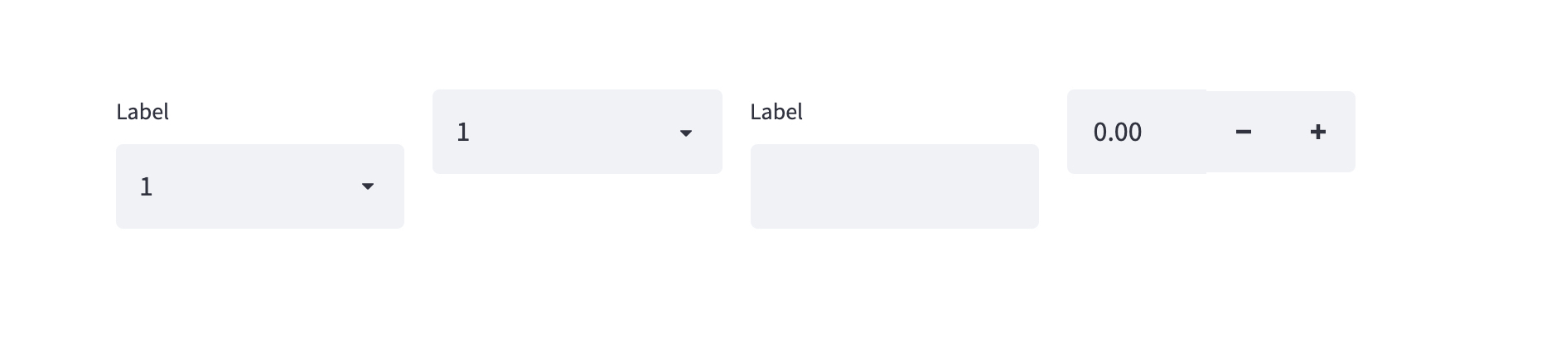Click the value 1 in the unlabeled select box

point(463,133)
